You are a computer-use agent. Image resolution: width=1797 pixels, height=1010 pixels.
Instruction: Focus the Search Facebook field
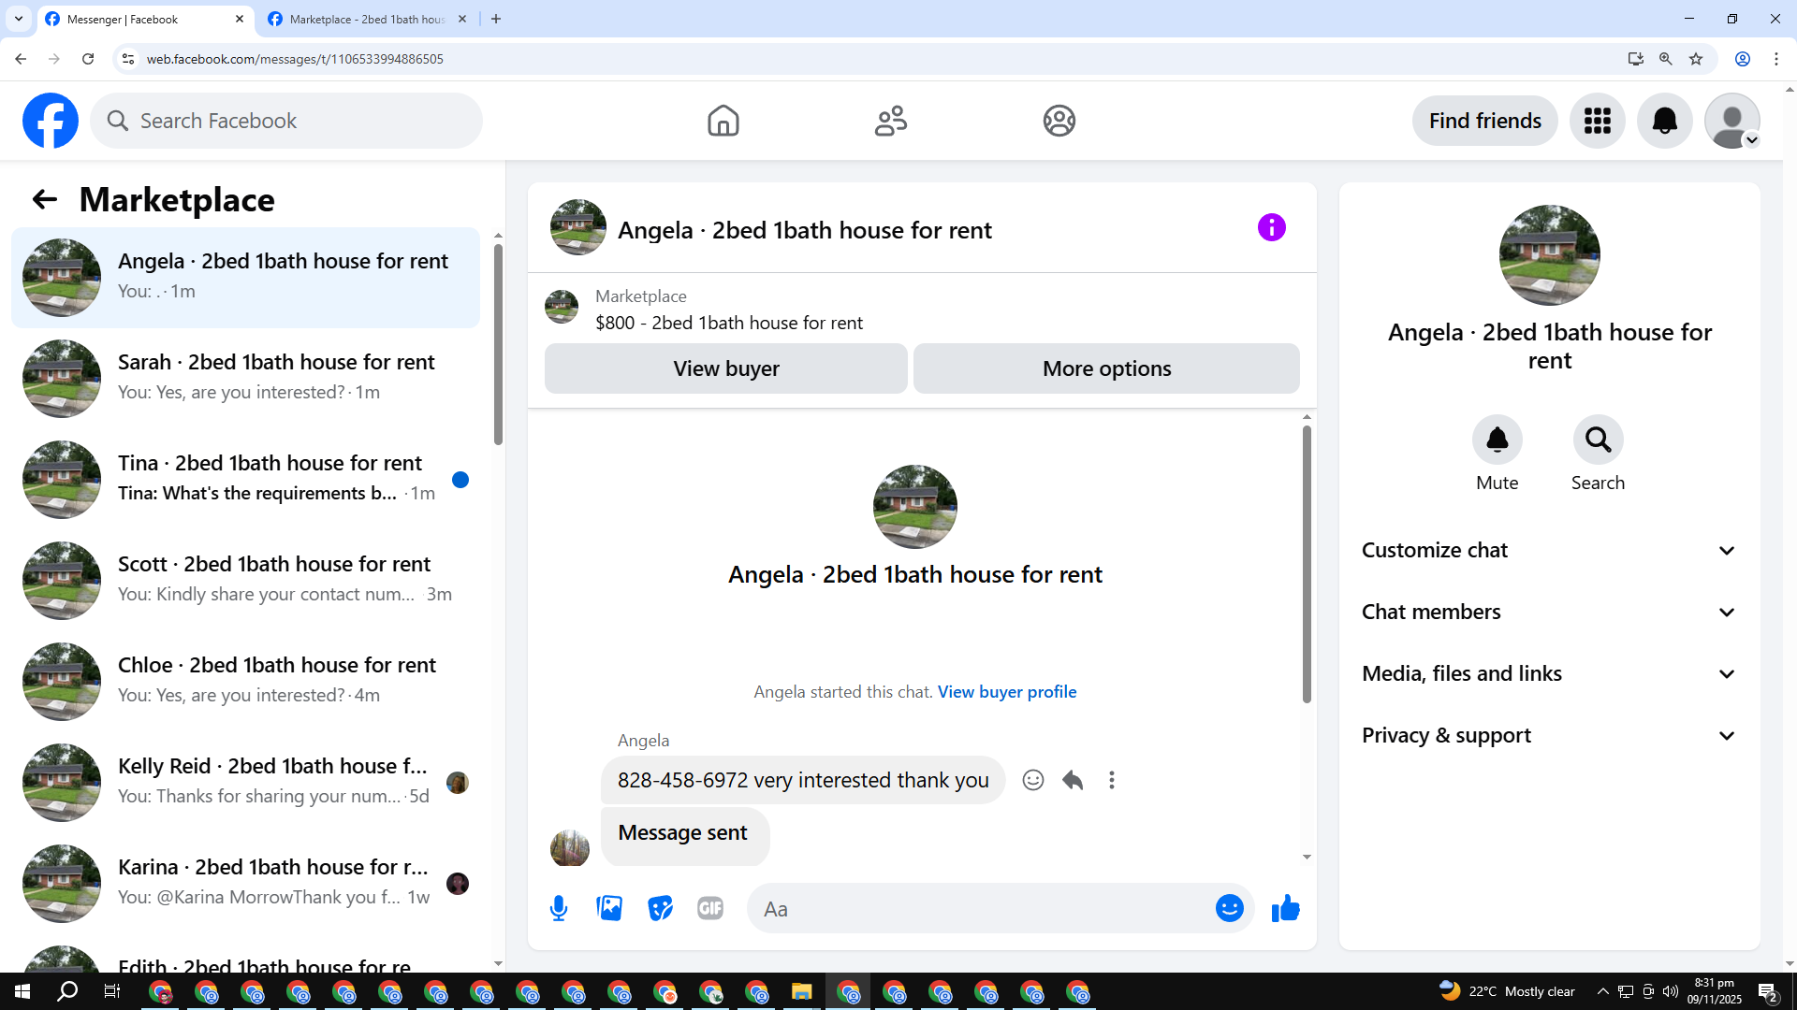click(x=286, y=121)
